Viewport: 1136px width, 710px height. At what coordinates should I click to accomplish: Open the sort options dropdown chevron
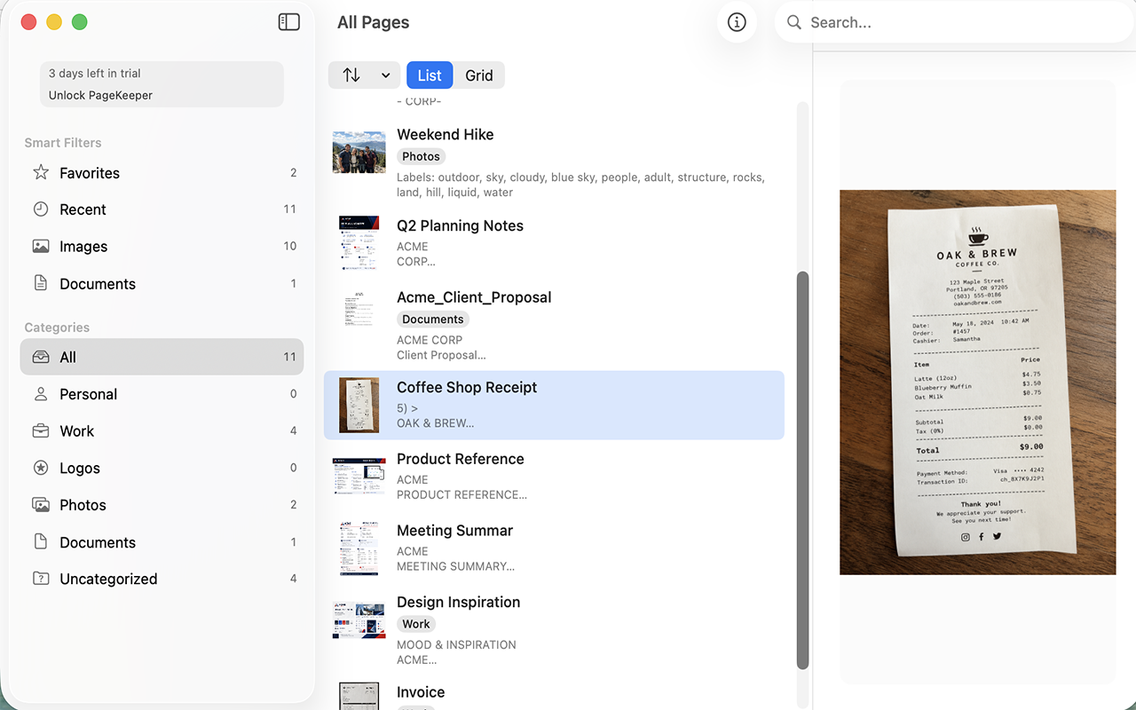tap(386, 75)
